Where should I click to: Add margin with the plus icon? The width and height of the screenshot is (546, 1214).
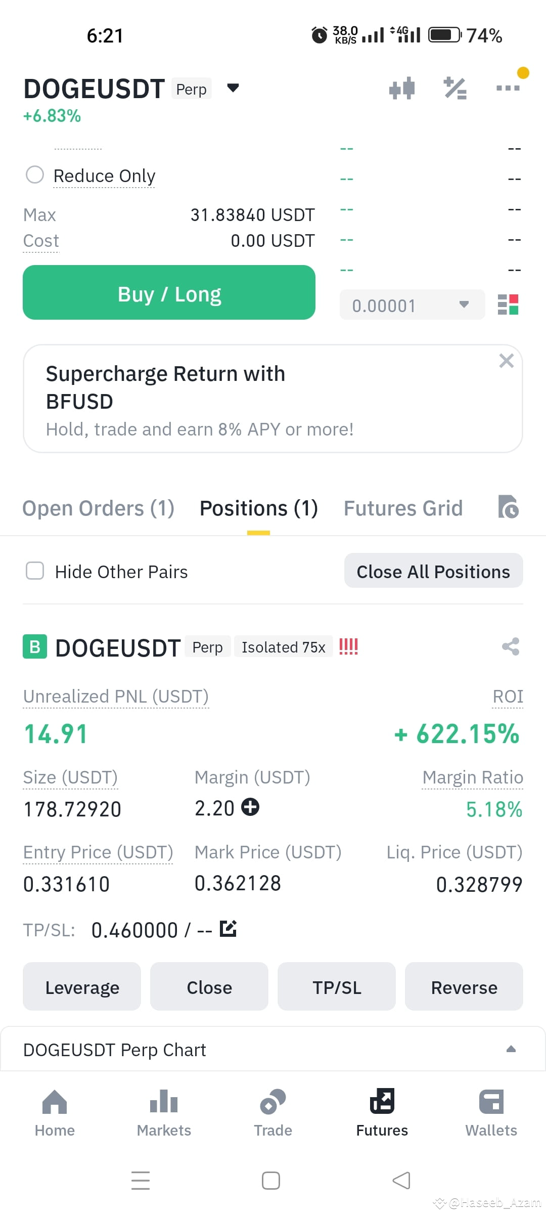[250, 807]
